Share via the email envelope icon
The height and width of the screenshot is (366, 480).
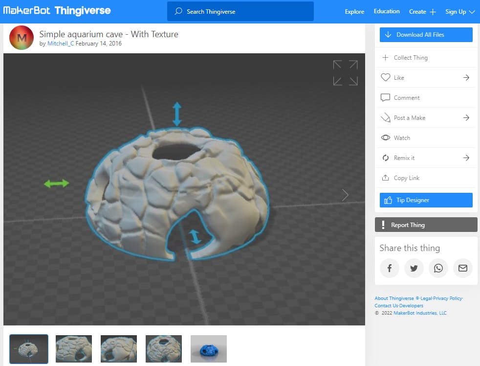pyautogui.click(x=463, y=268)
